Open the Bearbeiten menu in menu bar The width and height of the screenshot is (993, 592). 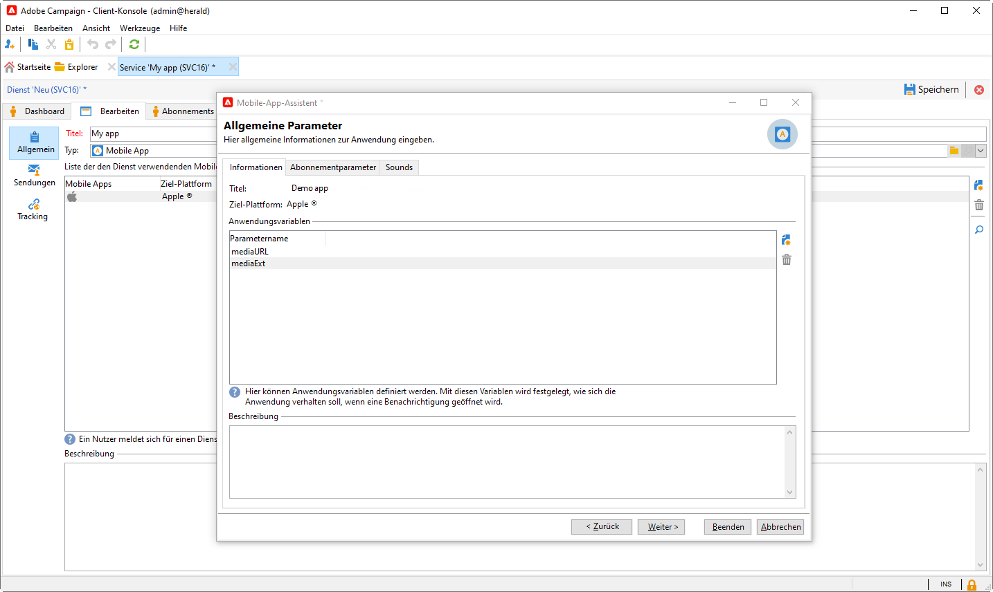pos(53,28)
